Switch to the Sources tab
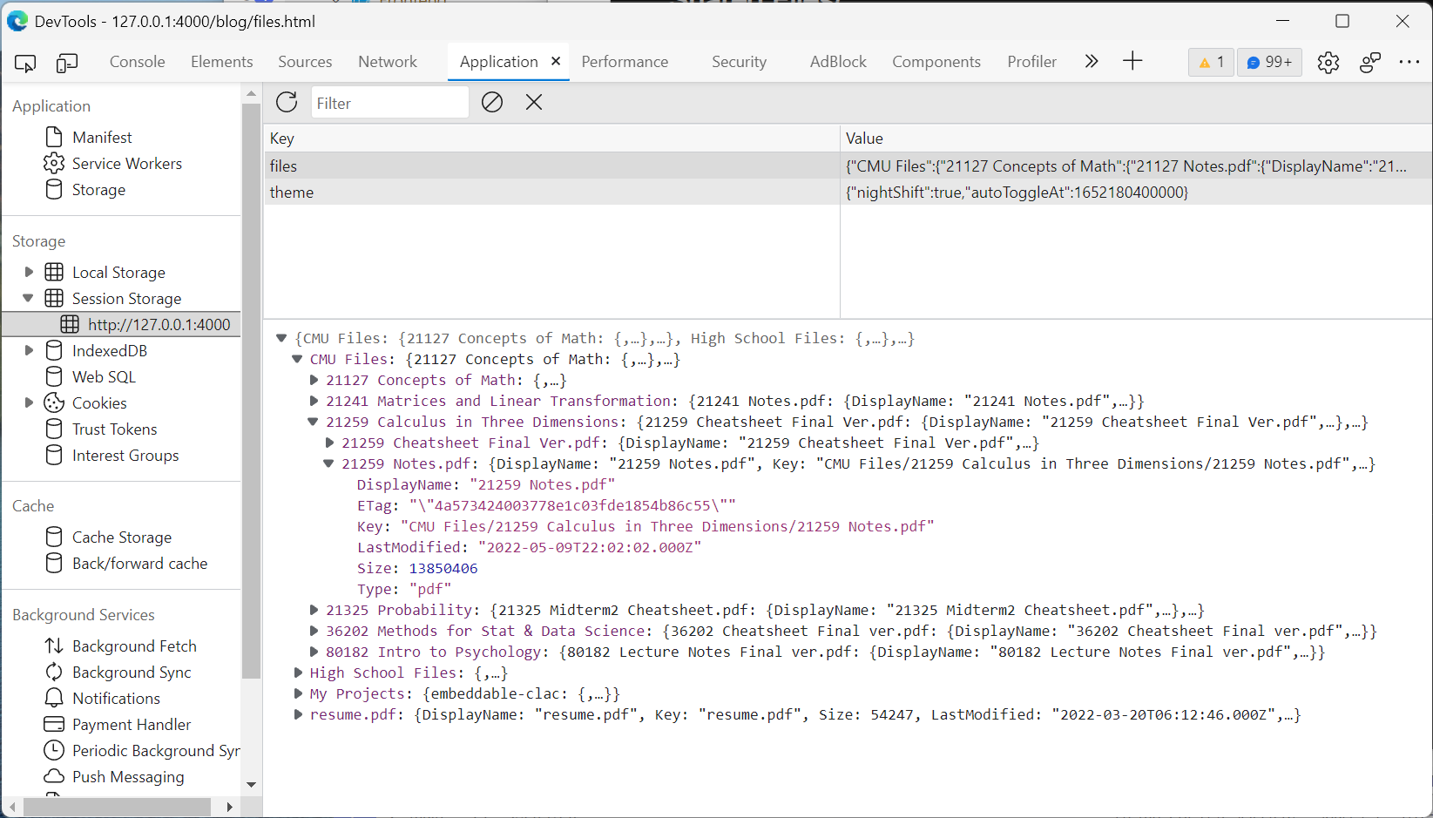1433x818 pixels. (x=305, y=62)
